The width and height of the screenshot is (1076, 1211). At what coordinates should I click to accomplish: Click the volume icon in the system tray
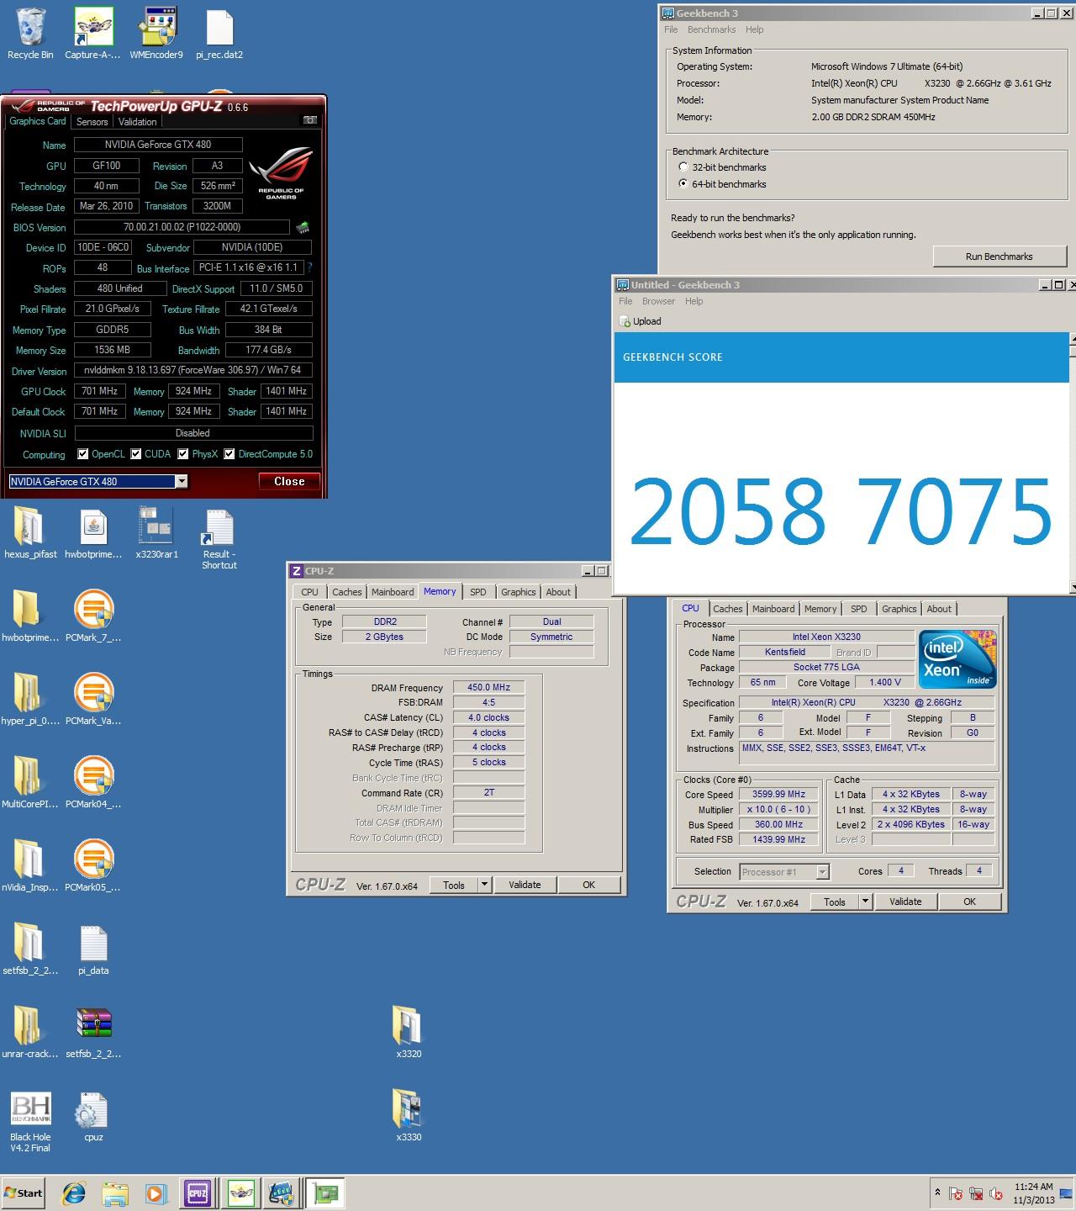click(x=996, y=1193)
